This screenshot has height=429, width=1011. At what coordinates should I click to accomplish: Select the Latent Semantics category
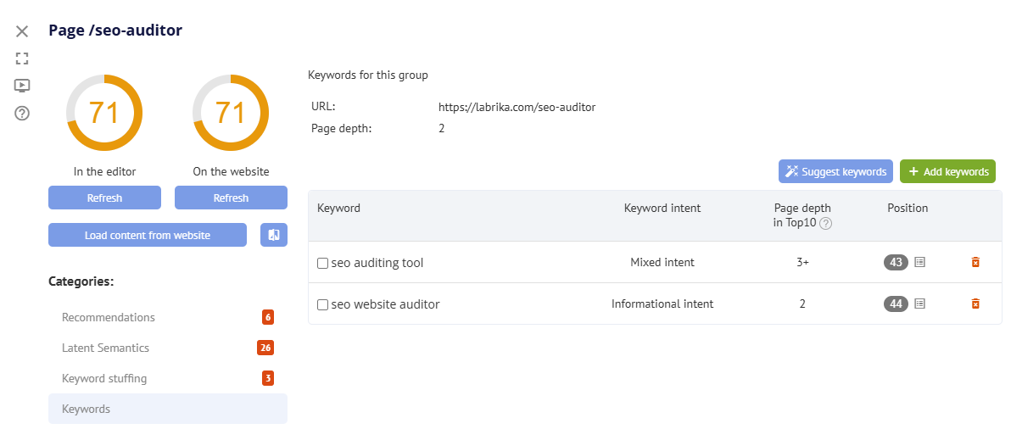(x=105, y=348)
